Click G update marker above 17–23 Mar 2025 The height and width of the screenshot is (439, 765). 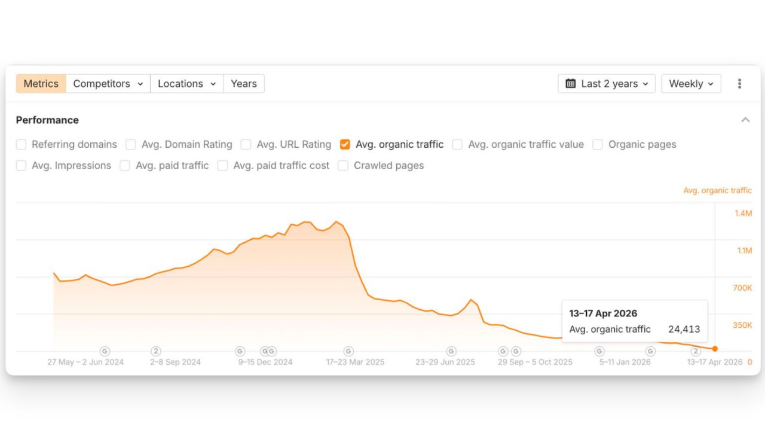pos(348,351)
